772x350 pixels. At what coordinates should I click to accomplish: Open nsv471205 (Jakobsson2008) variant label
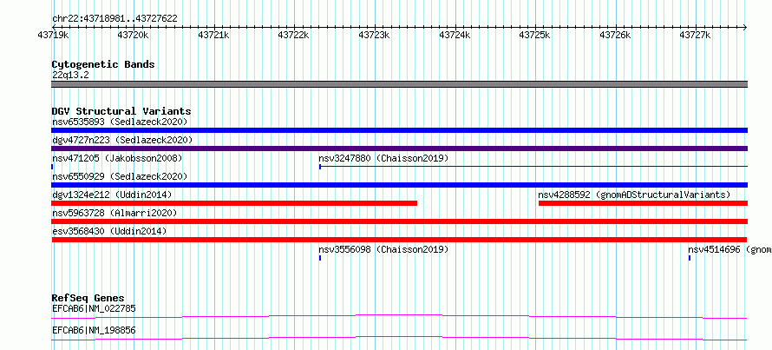point(117,158)
